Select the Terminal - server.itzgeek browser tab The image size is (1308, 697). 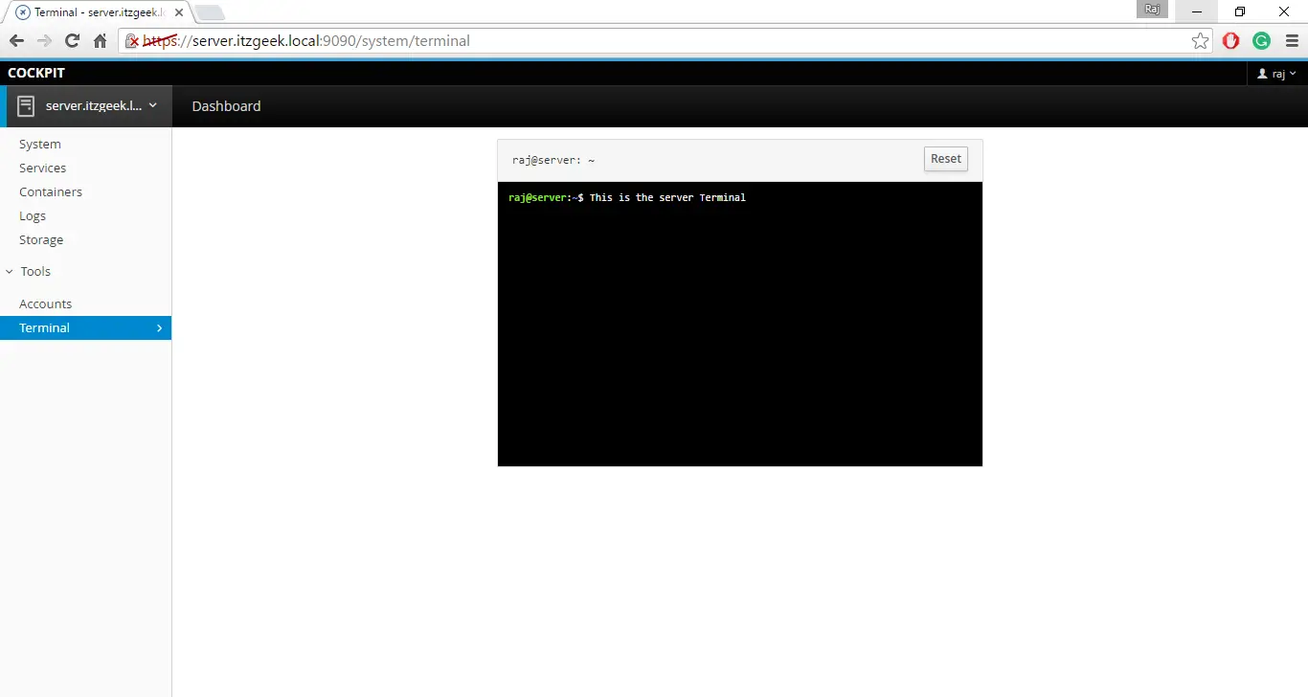click(100, 12)
